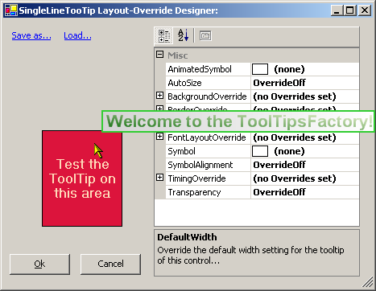Image resolution: width=376 pixels, height=291 pixels.
Task: Click the window resize grip
Action: click(368, 282)
